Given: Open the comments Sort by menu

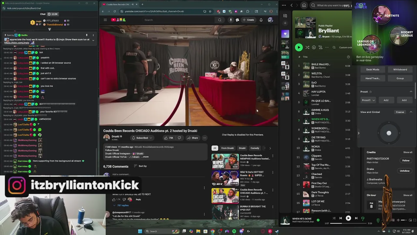Looking at the screenshot, I should click(140, 166).
